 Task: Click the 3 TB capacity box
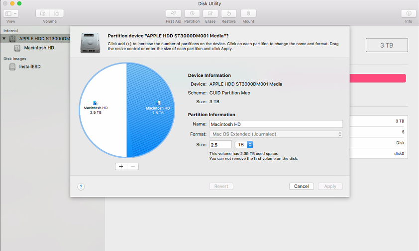point(387,45)
